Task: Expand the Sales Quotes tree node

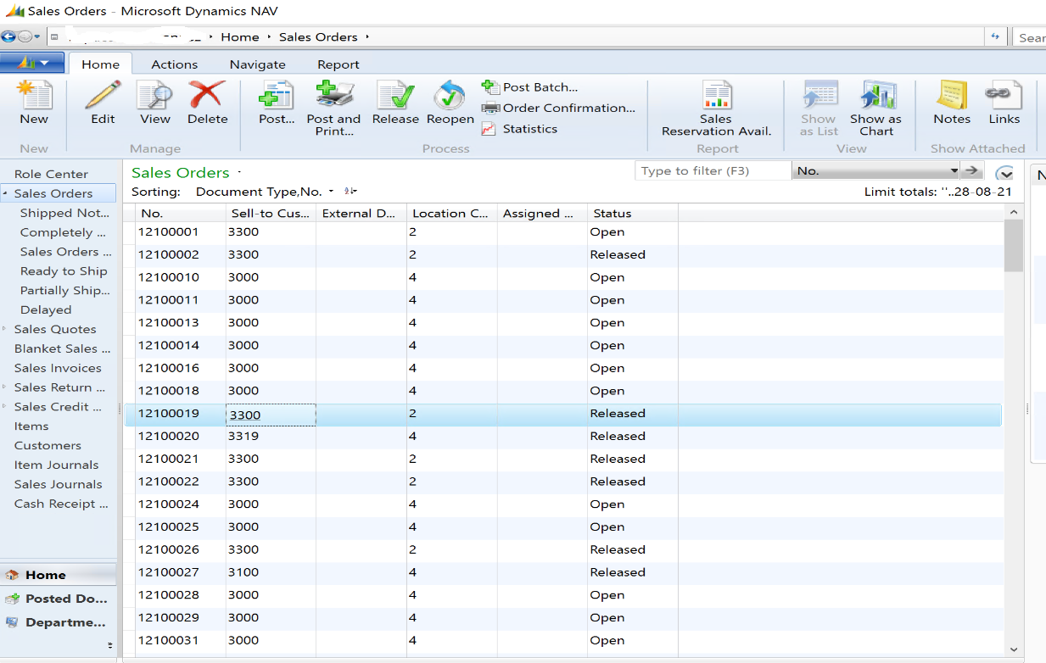Action: click(x=5, y=329)
